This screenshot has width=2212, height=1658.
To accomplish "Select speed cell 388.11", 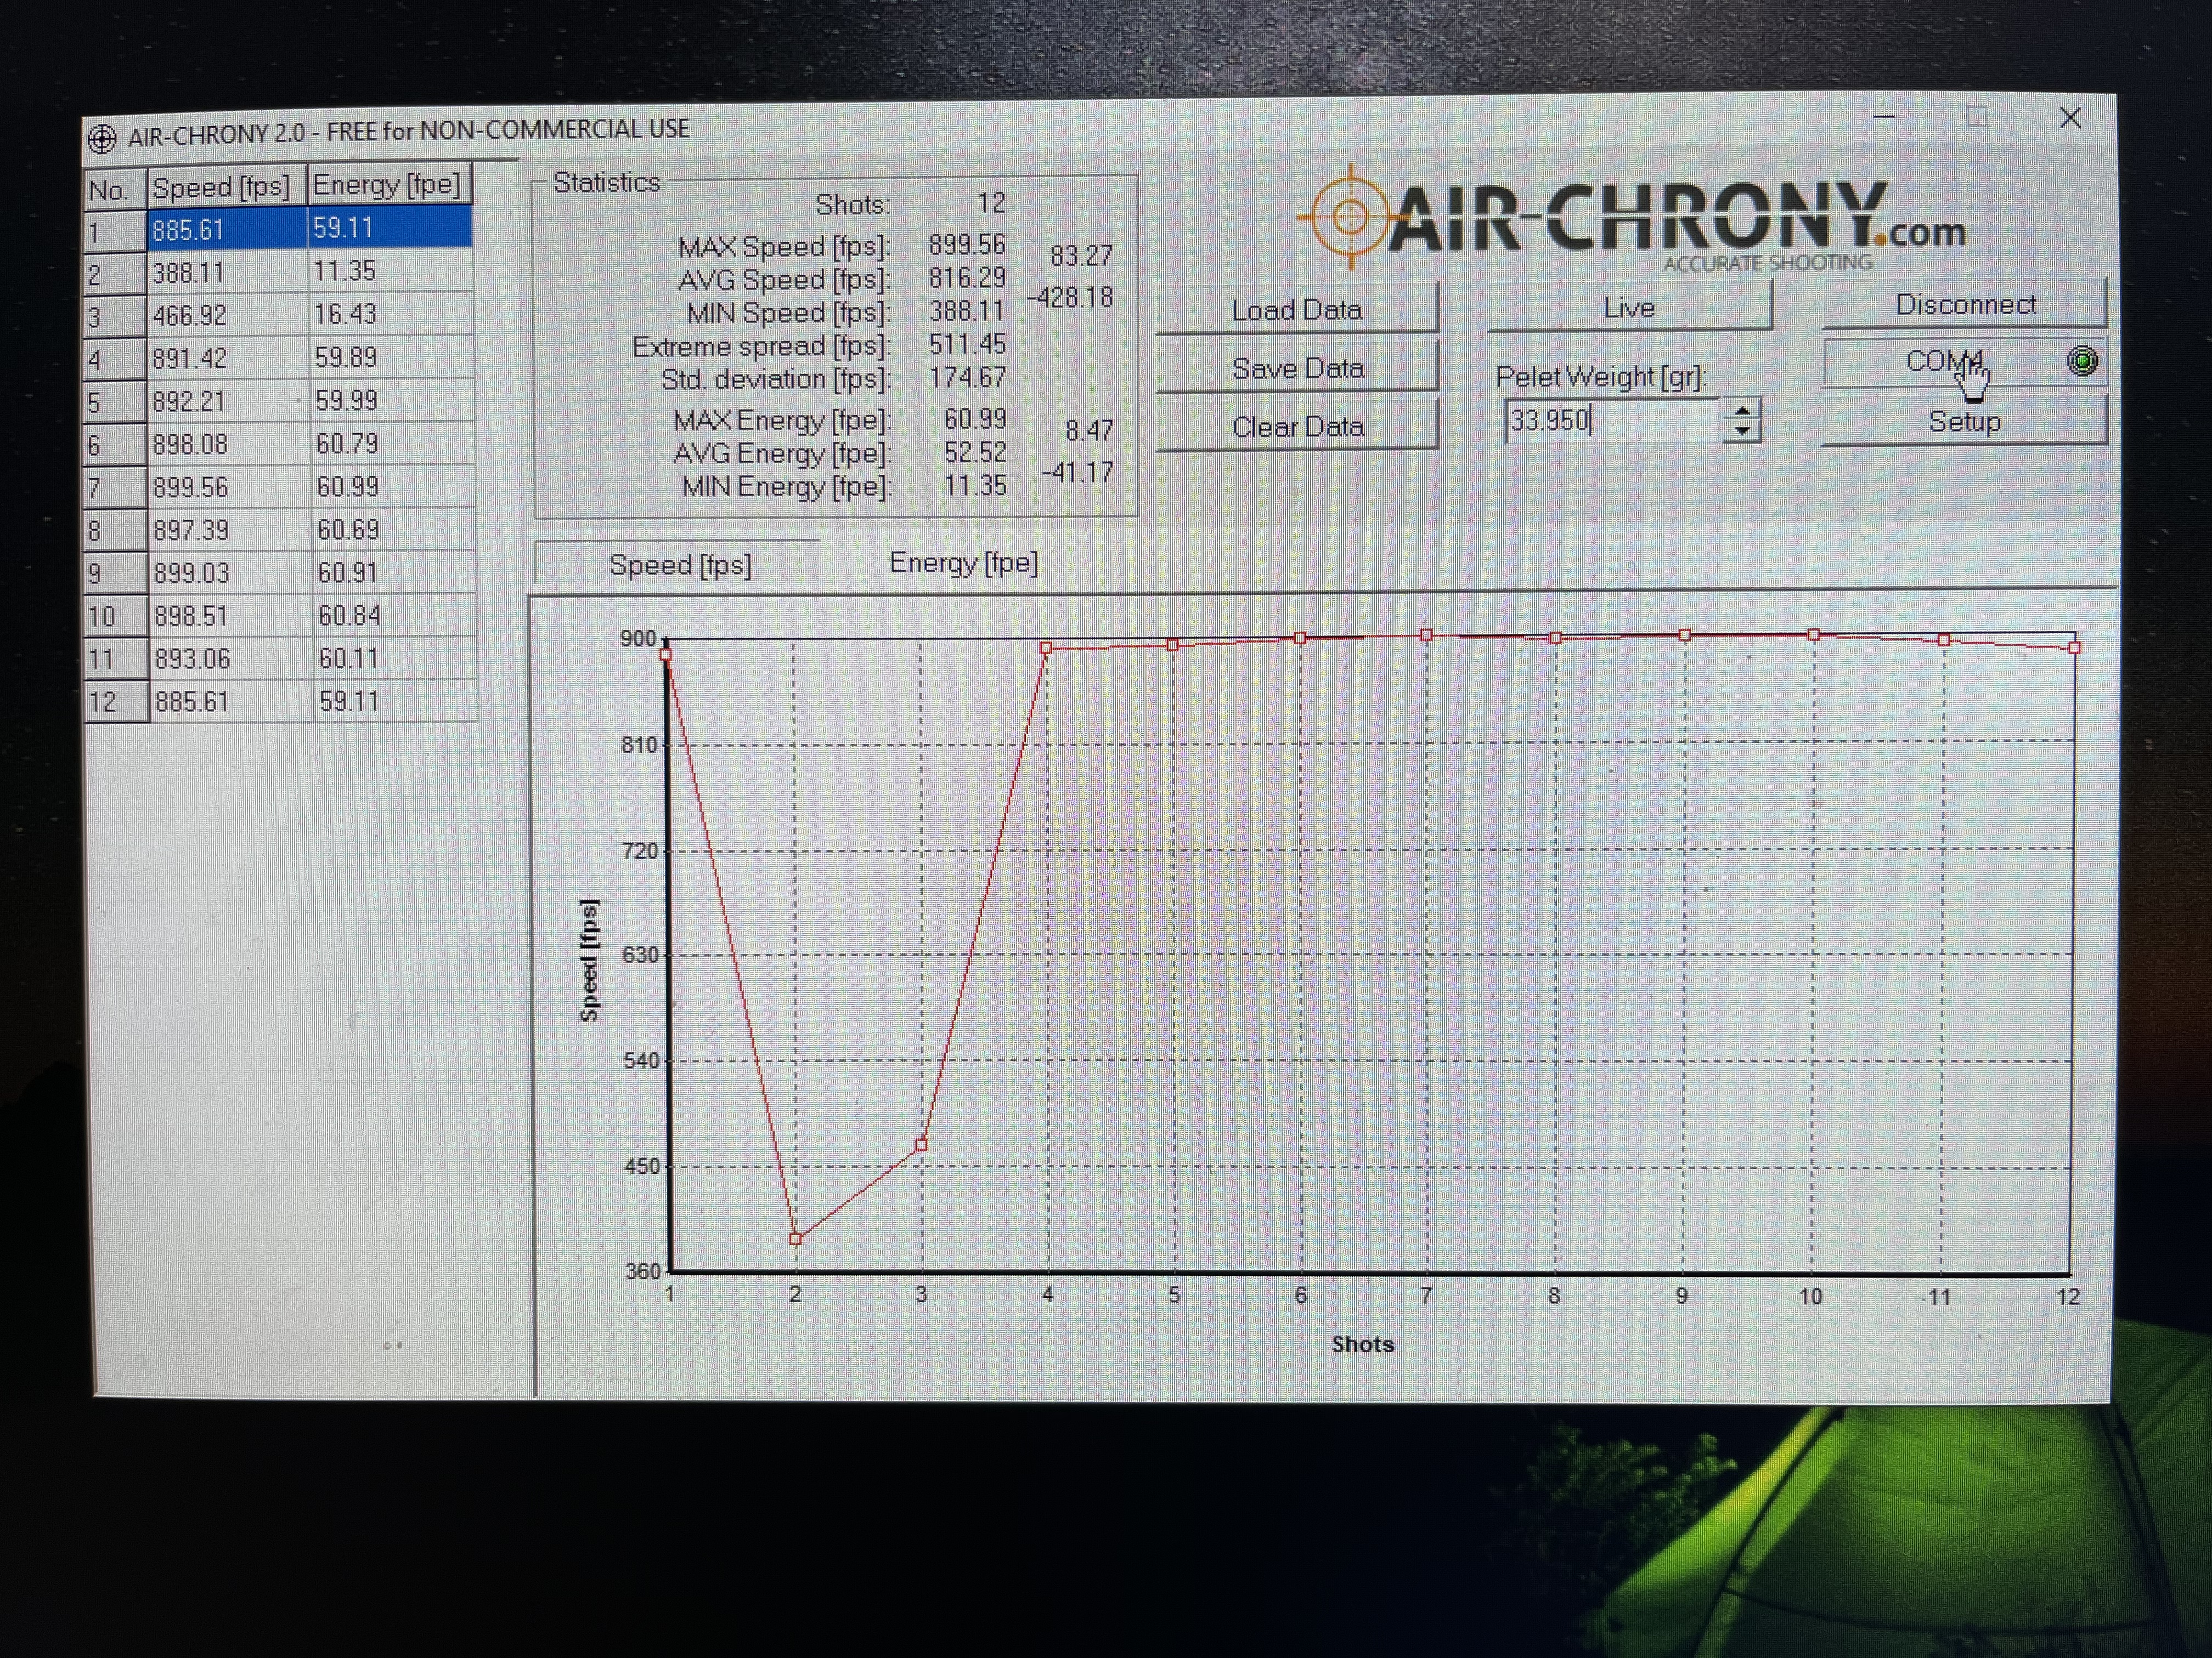I will pos(228,273).
